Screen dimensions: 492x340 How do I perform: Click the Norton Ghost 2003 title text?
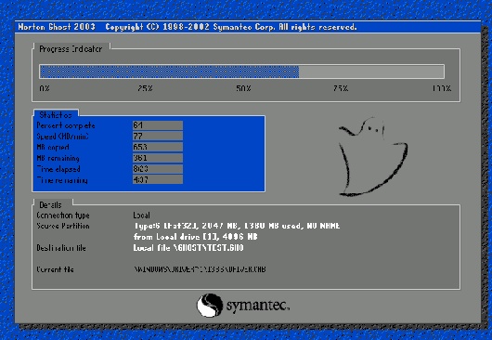pyautogui.click(x=57, y=27)
